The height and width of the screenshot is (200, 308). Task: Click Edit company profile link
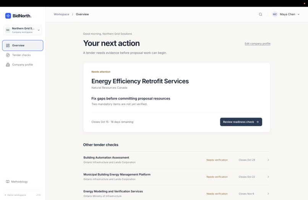click(x=258, y=44)
